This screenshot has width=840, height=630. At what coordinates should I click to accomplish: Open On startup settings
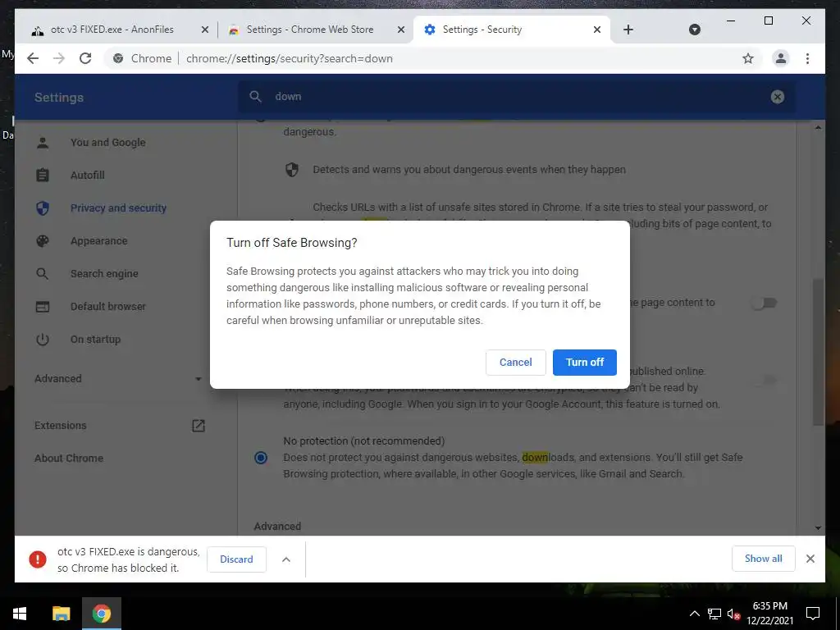click(95, 339)
